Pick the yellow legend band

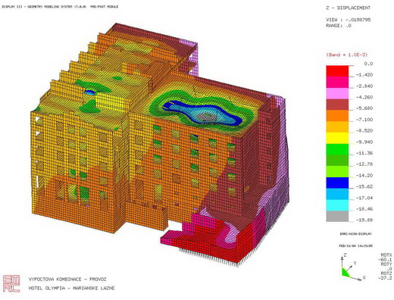[337, 138]
